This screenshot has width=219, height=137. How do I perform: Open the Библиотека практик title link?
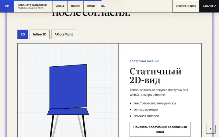(x=32, y=5)
